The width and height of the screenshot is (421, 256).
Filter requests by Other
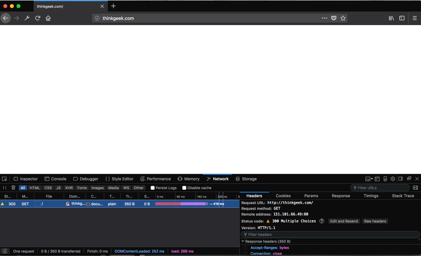[139, 188]
